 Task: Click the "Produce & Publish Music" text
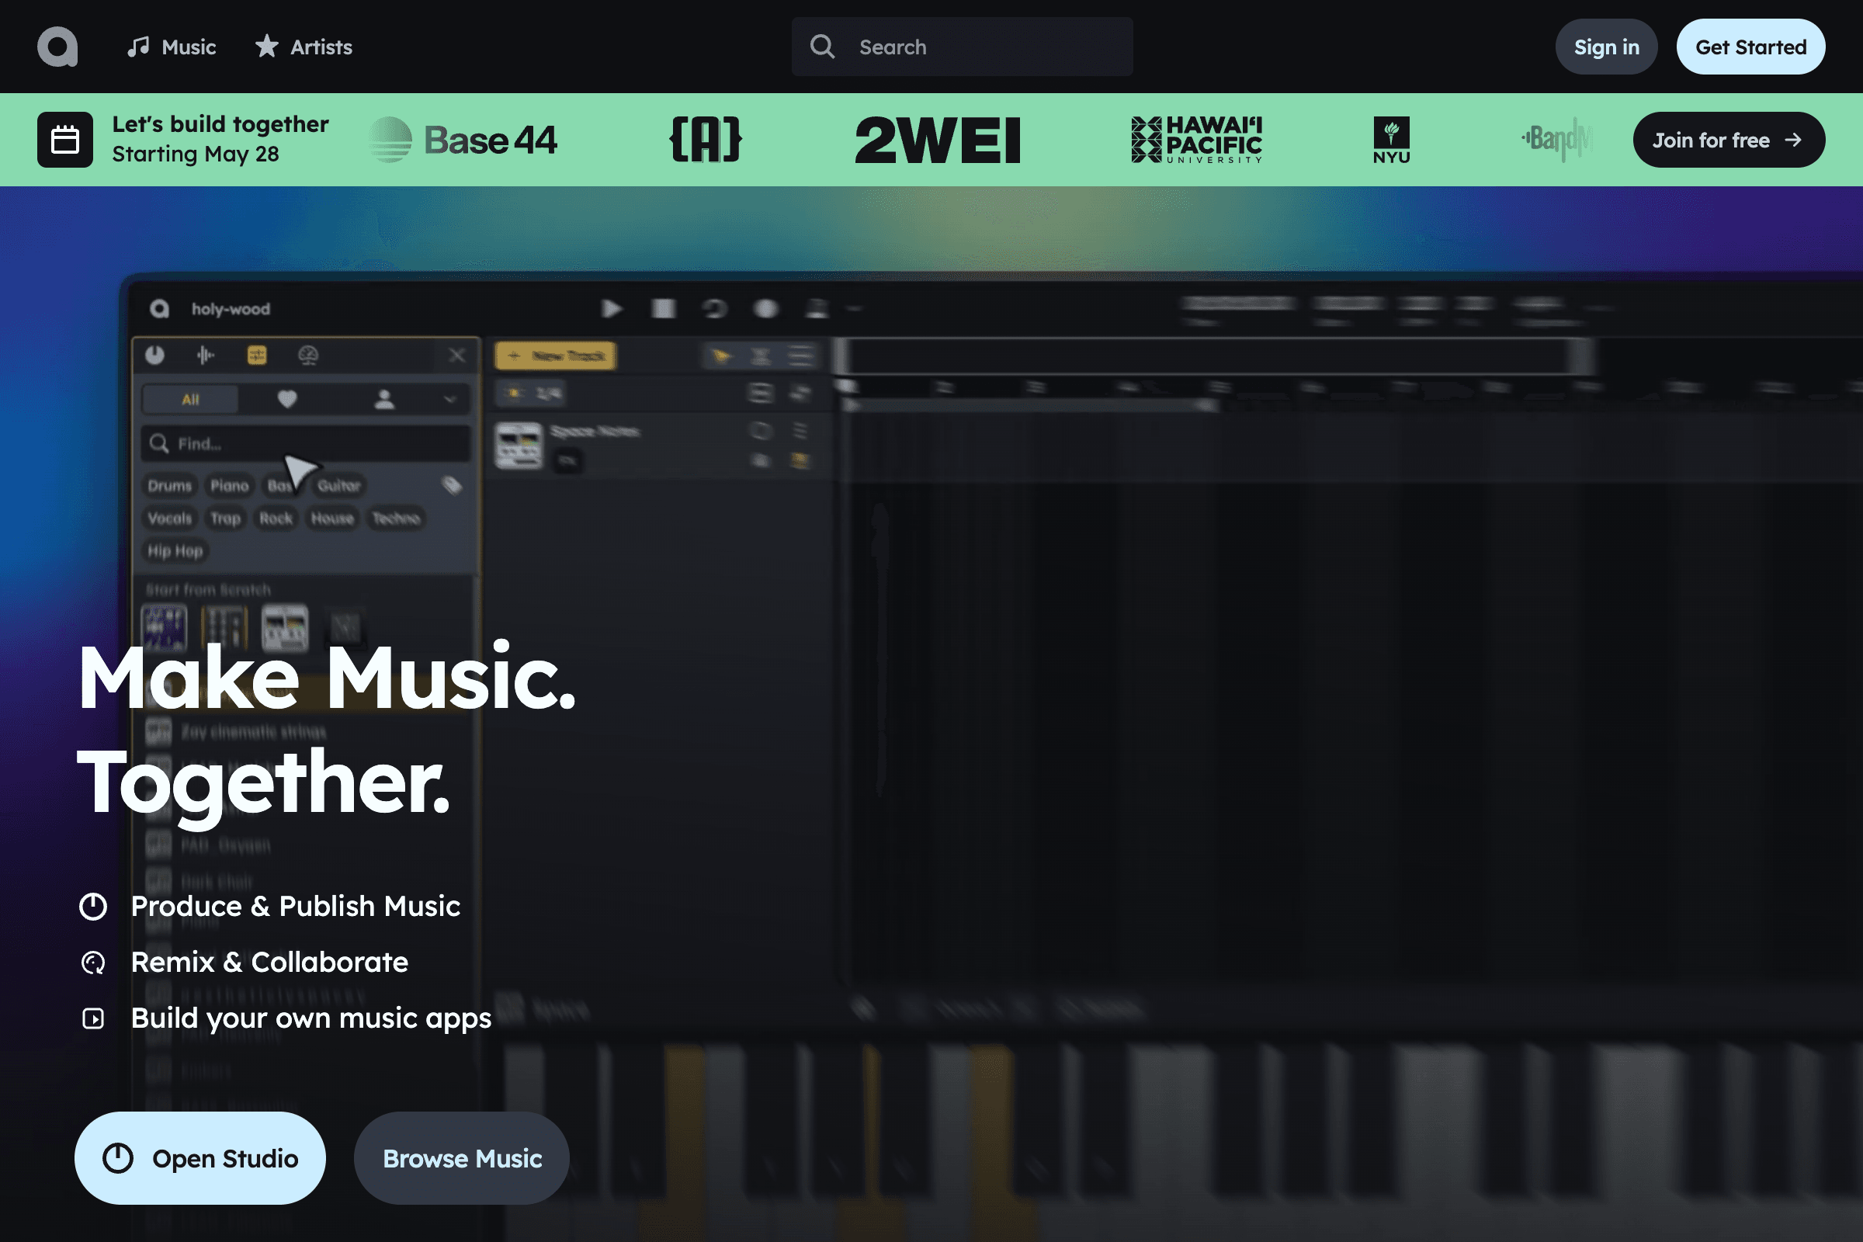coord(296,906)
